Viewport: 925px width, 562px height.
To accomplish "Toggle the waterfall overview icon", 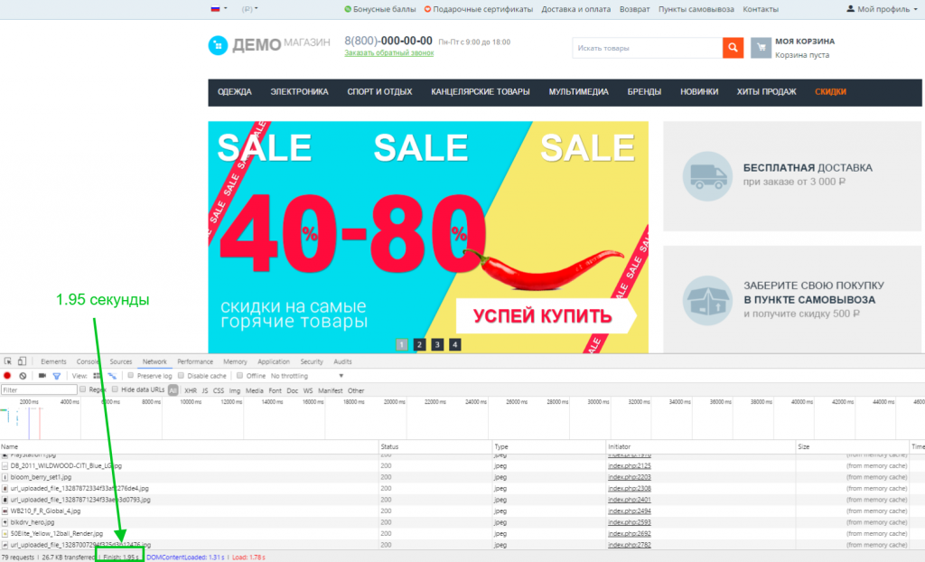I will point(112,376).
